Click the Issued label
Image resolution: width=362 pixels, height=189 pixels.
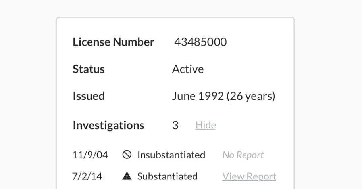[89, 96]
